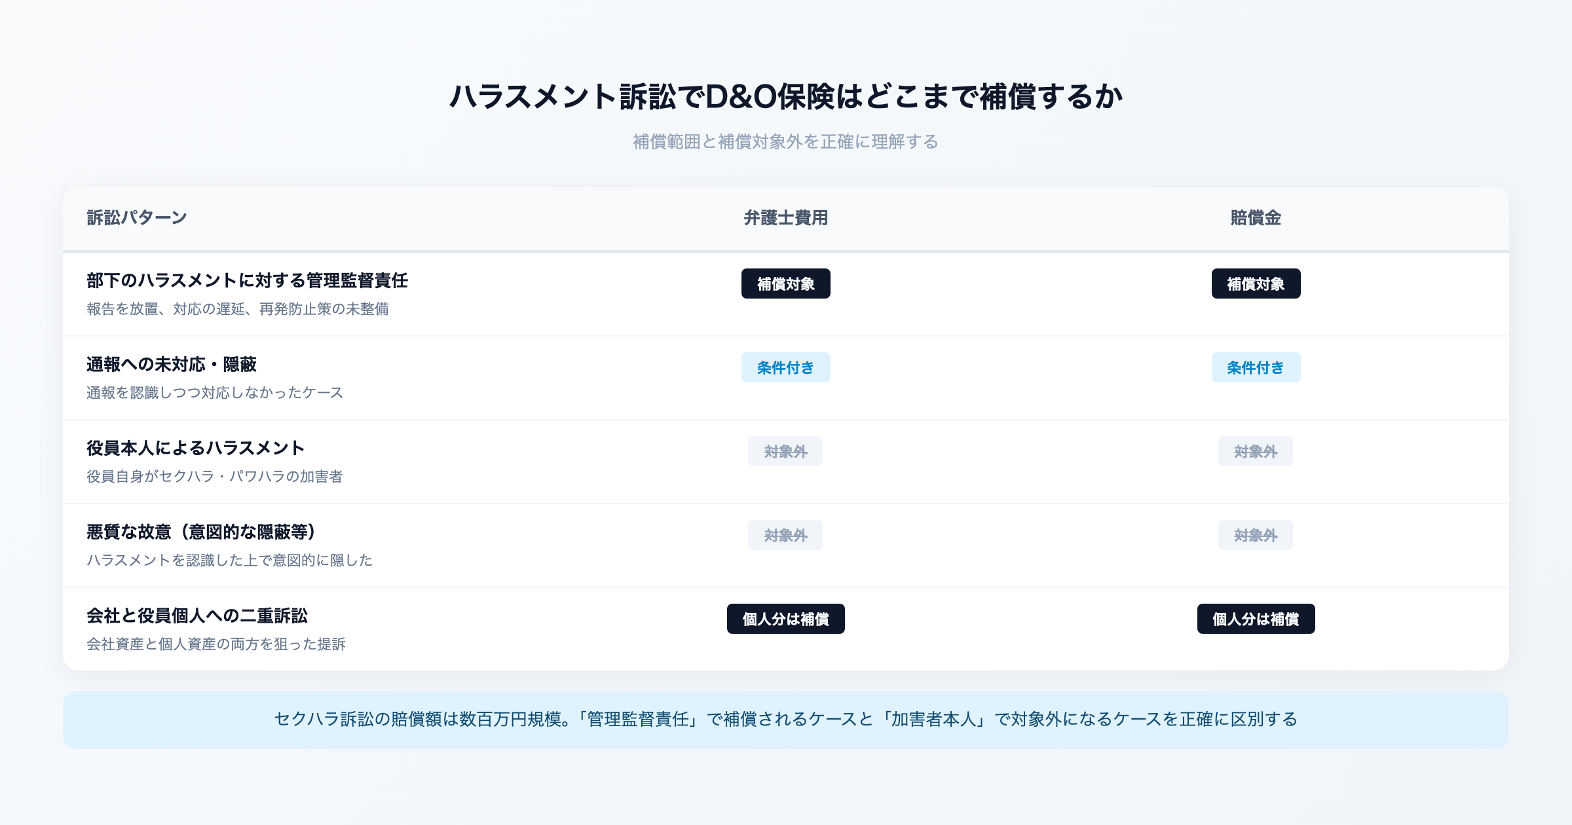The height and width of the screenshot is (825, 1572).
Task: Click the 対象外 badge for 悪質な故意 legal fees
Action: 785,535
